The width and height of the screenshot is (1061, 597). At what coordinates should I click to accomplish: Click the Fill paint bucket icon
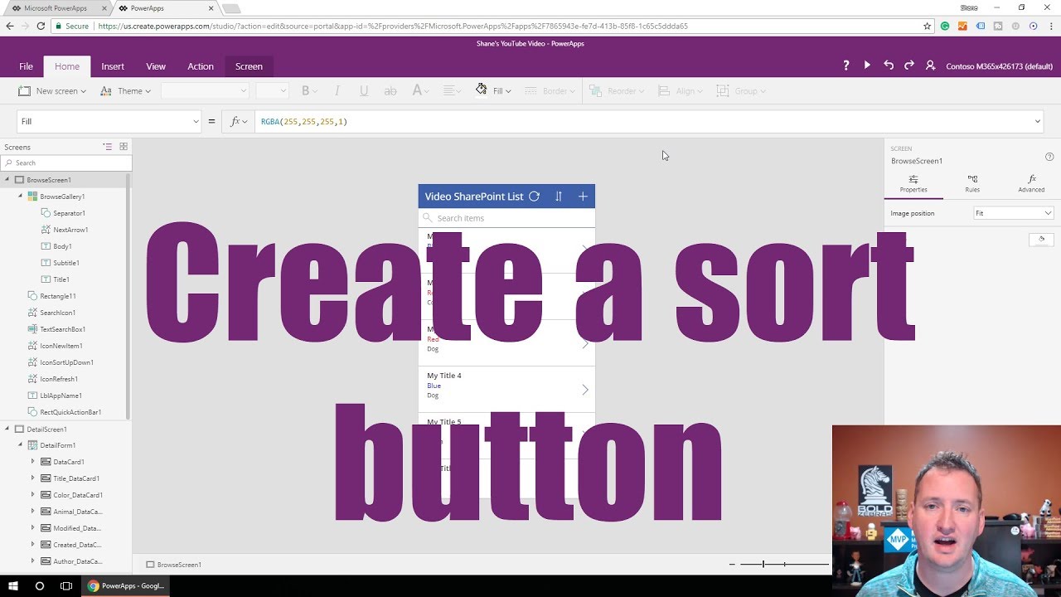click(x=481, y=90)
